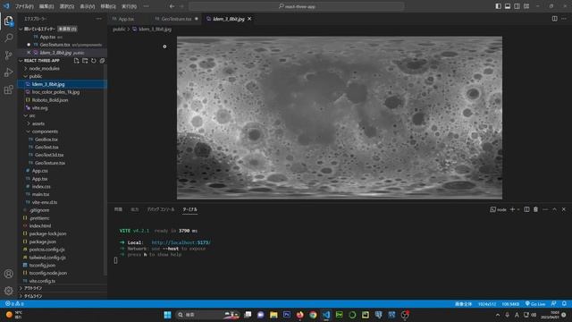Open the Windows Start button
This screenshot has width=572, height=322.
(167, 315)
